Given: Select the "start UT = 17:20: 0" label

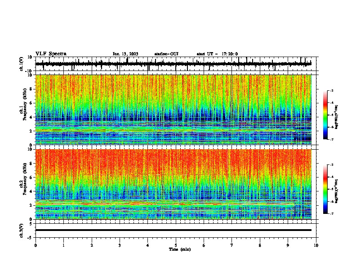Looking at the screenshot, I should click(217, 54).
